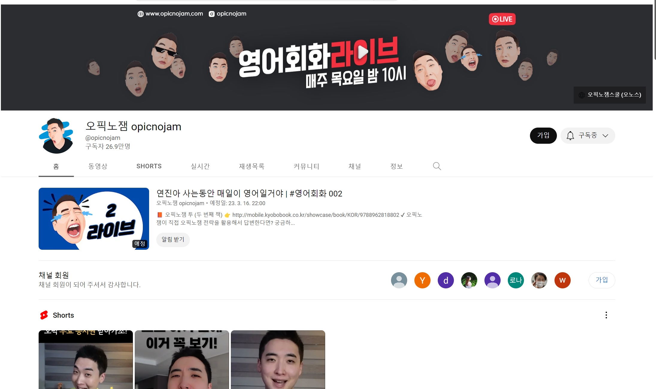Open the opicnojam channel profile picture

[x=56, y=136]
